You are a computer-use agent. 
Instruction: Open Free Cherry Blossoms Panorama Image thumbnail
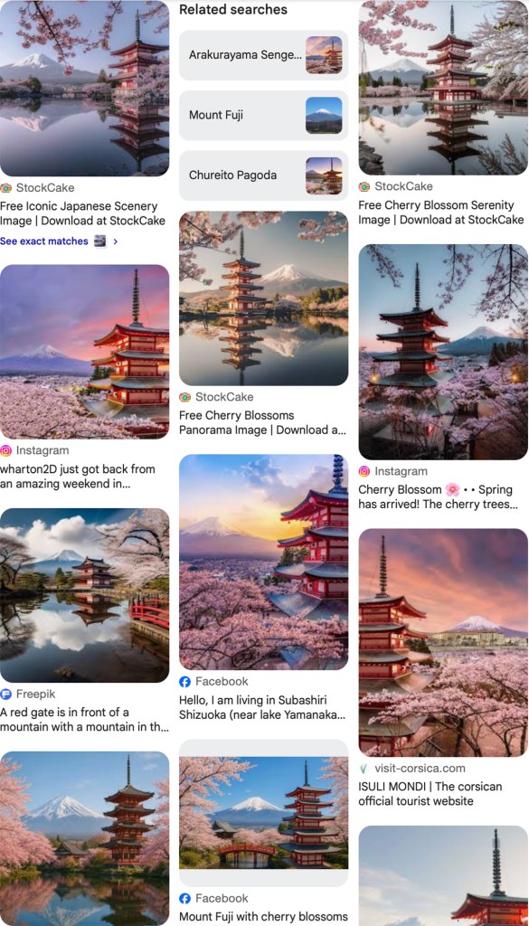coord(264,298)
